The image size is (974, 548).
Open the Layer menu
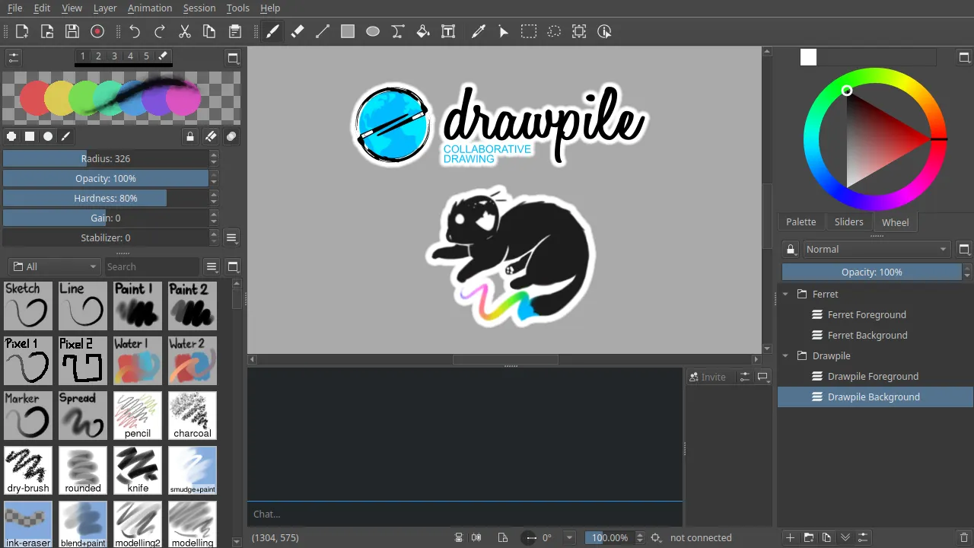(105, 8)
